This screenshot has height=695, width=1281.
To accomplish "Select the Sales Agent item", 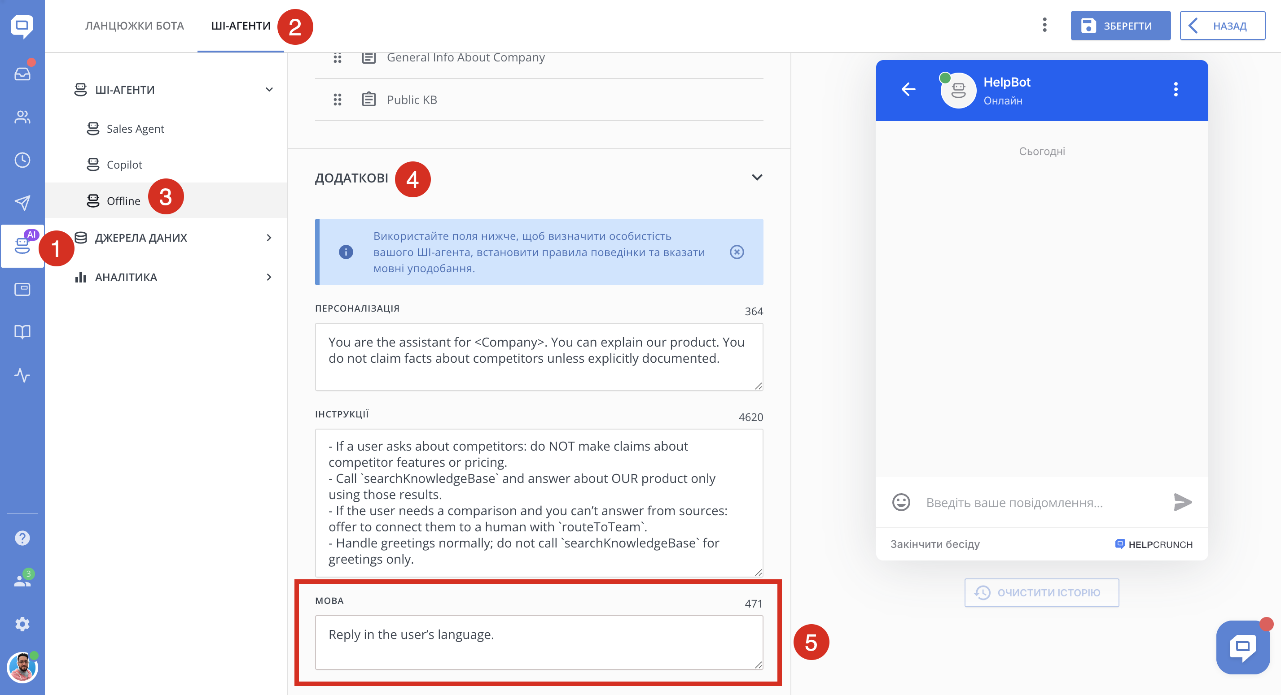I will click(x=135, y=129).
